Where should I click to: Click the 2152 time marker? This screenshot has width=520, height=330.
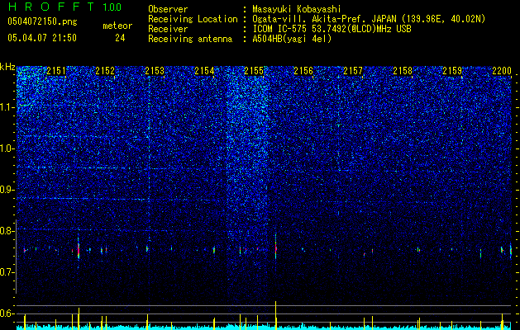click(105, 71)
